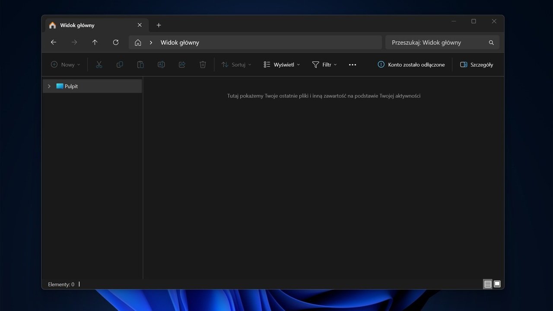Screen dimensions: 553x311
Task: Select the Cut icon on the toolbar
Action: pyautogui.click(x=99, y=64)
